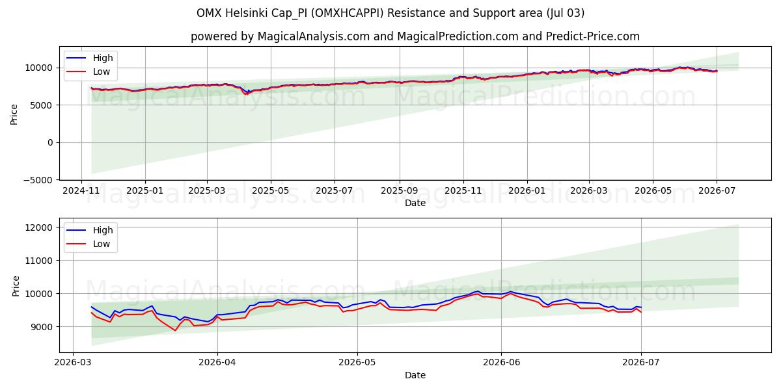Click the '10000' y-axis label in bottom chart

[x=40, y=294]
